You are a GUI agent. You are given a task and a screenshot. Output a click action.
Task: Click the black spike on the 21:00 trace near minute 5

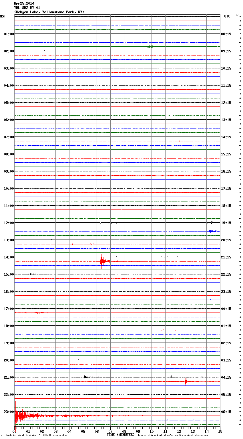pyautogui.click(x=85, y=377)
